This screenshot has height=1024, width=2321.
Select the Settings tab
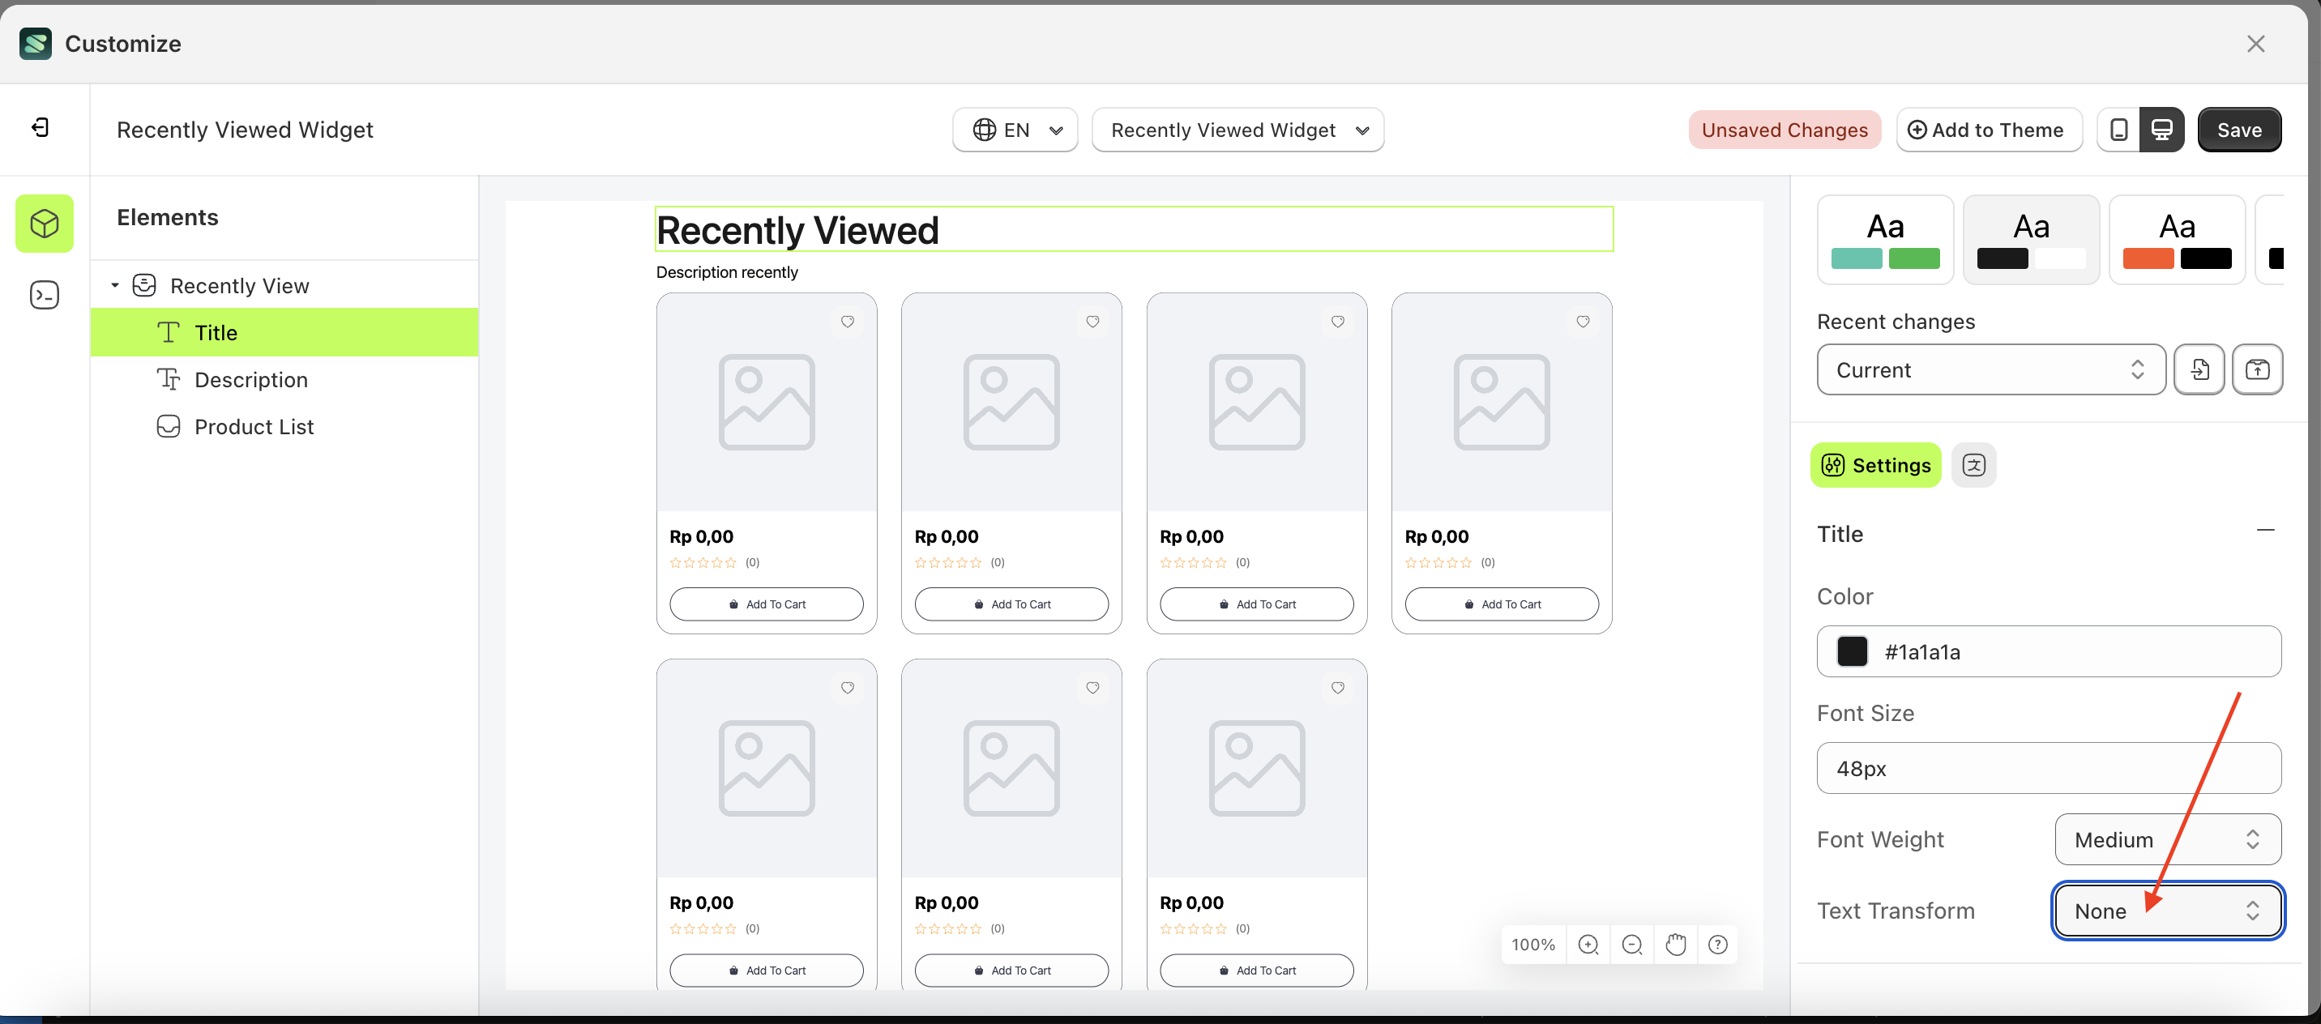1876,465
